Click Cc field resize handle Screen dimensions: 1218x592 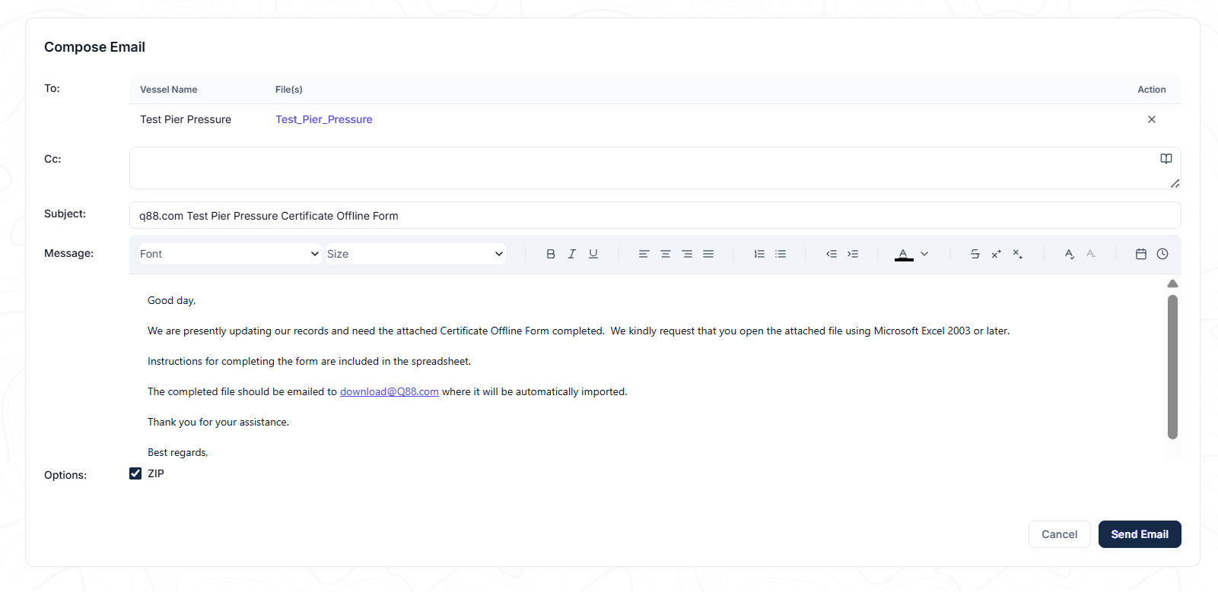pyautogui.click(x=1175, y=183)
